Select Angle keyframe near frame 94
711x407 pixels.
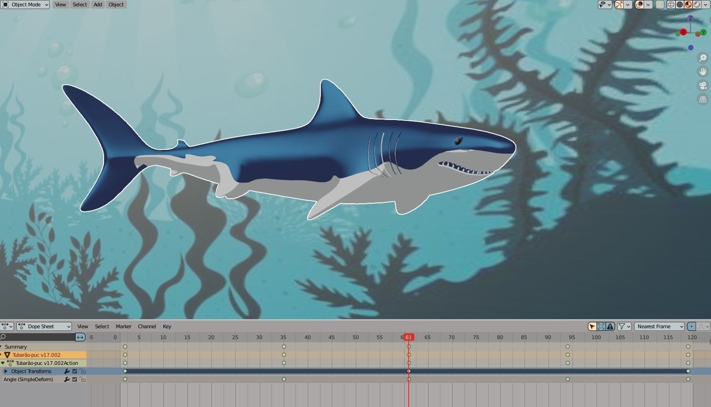[x=568, y=379]
